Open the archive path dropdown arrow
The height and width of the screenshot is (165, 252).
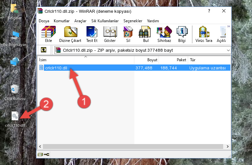tap(228, 50)
